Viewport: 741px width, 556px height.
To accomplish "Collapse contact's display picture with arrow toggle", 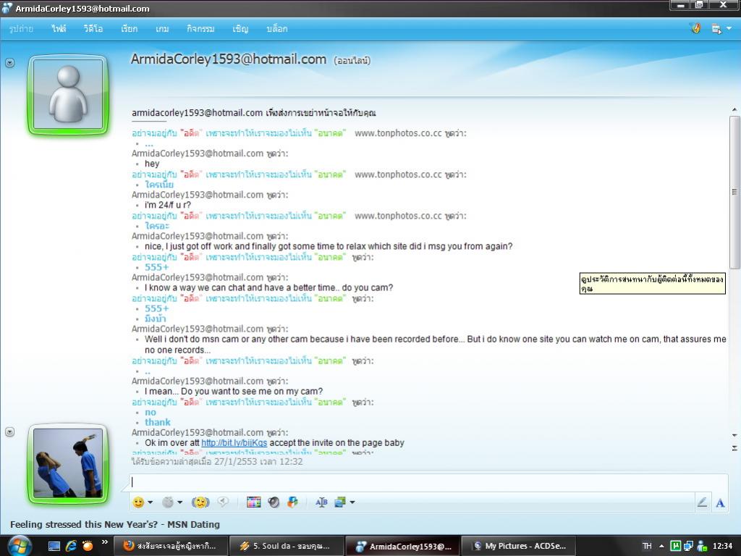I will (x=9, y=62).
